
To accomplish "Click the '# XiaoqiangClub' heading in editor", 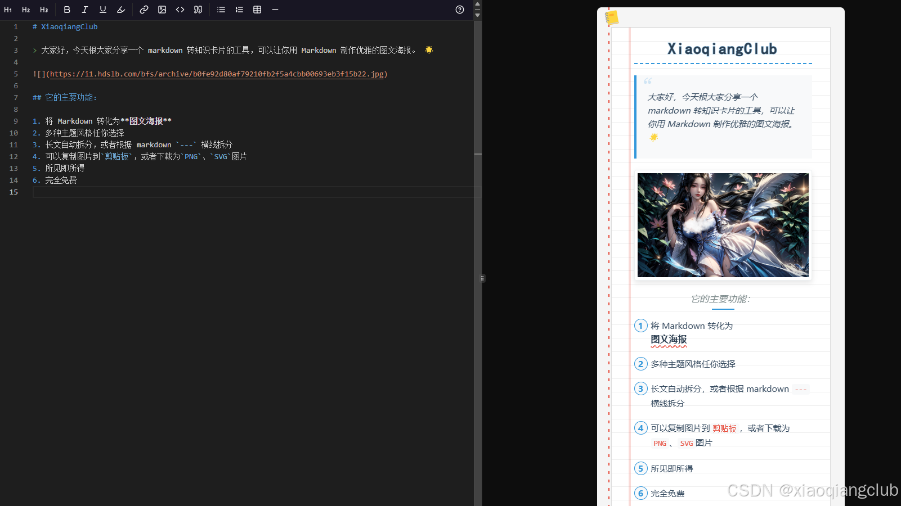I will tap(65, 27).
